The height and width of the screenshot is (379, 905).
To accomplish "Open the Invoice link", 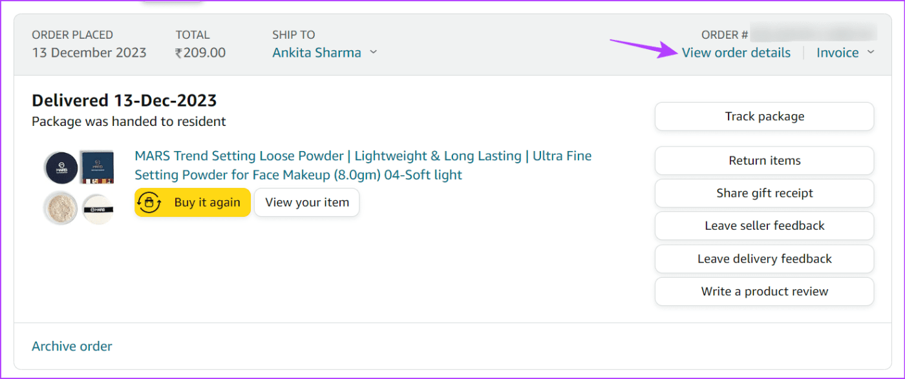I will (837, 53).
